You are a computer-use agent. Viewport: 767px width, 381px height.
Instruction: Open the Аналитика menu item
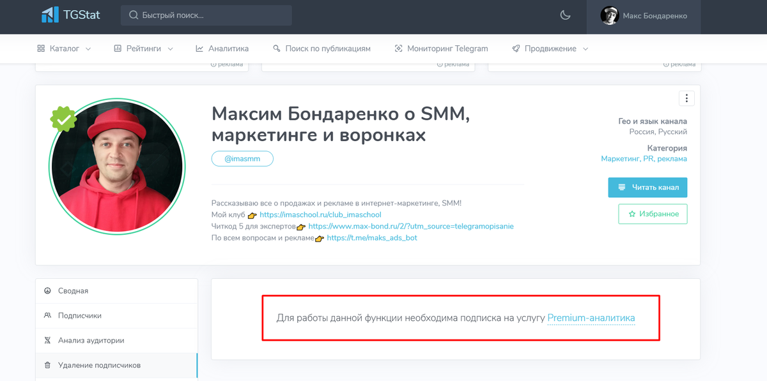[222, 49]
